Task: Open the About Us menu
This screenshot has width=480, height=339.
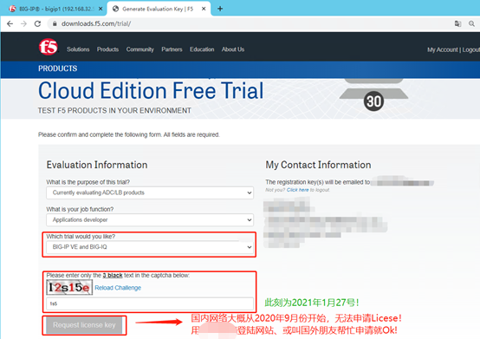Action: (233, 49)
